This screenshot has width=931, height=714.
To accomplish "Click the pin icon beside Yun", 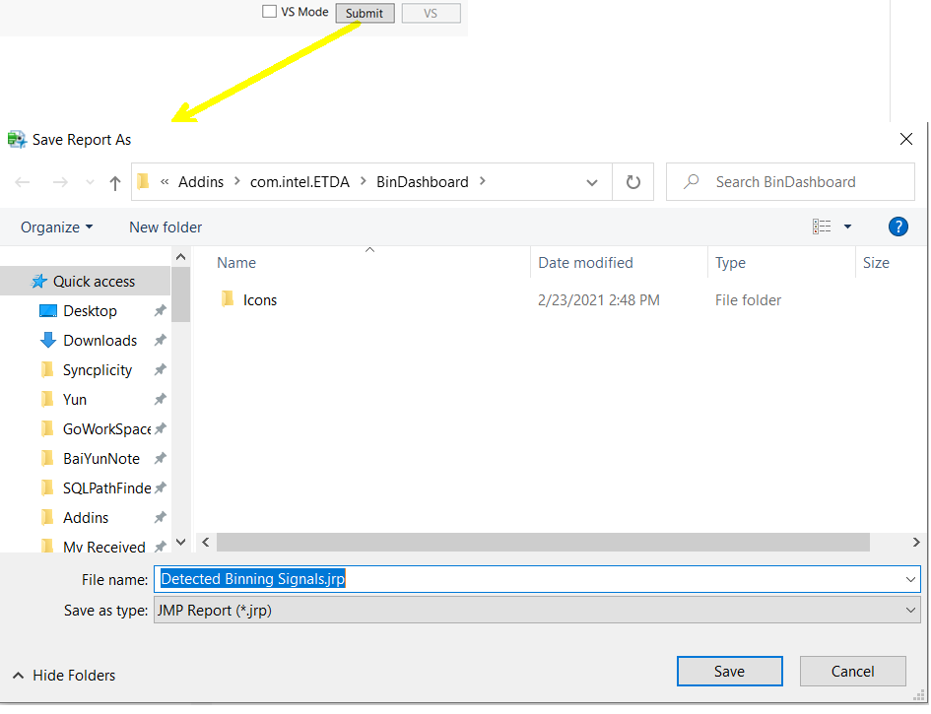I will tap(160, 400).
